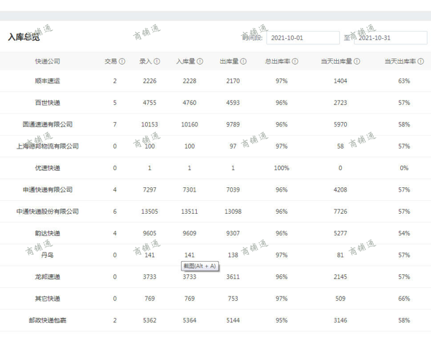431x338 pixels.
Task: Select the 邮政快递包裹 row
Action: (47, 321)
